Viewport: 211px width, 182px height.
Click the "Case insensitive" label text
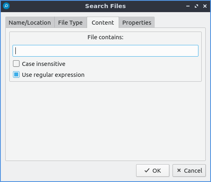tap(44, 64)
